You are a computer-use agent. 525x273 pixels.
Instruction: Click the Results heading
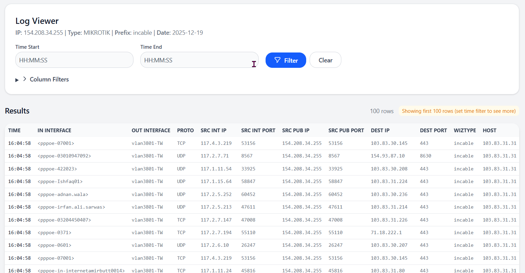[x=17, y=111]
